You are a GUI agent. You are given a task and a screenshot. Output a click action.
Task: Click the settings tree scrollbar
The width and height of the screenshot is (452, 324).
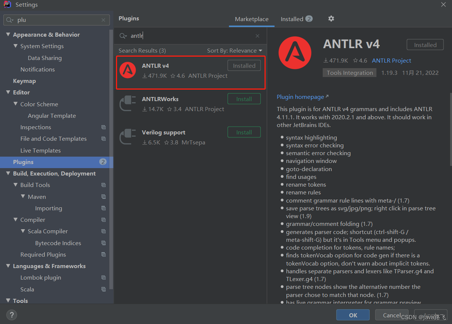[111, 159]
